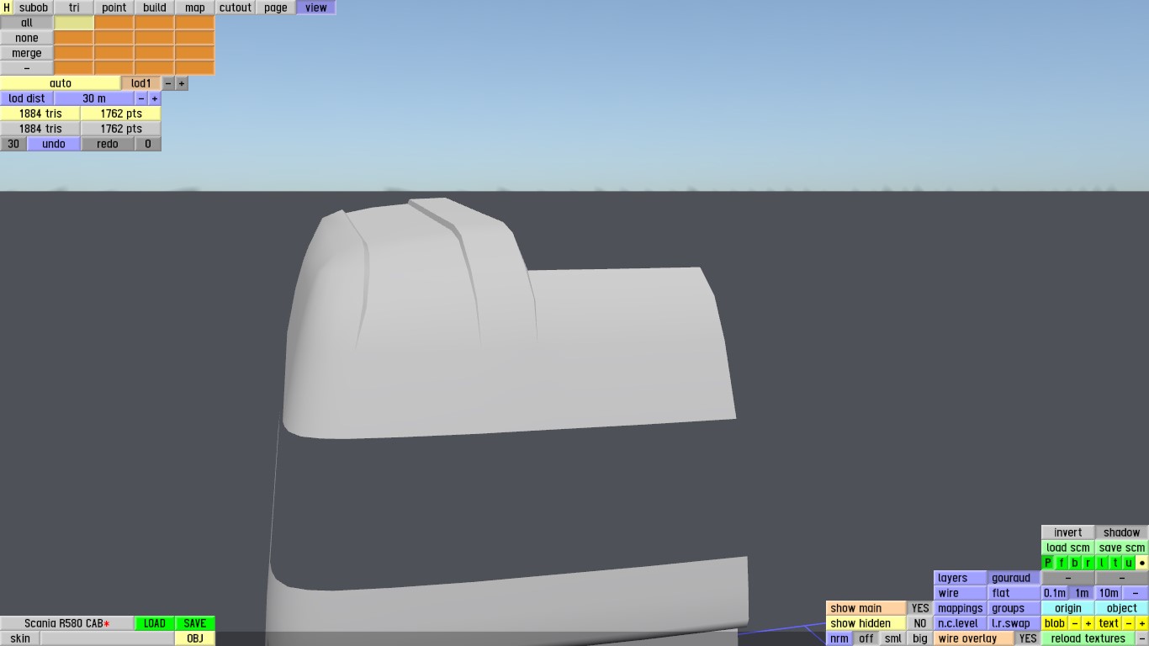Toggle the layers display button
The image size is (1149, 646).
[961, 578]
